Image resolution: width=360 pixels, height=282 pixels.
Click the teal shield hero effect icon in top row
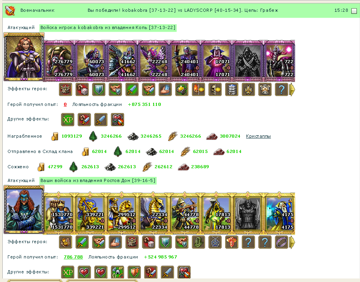click(x=99, y=89)
